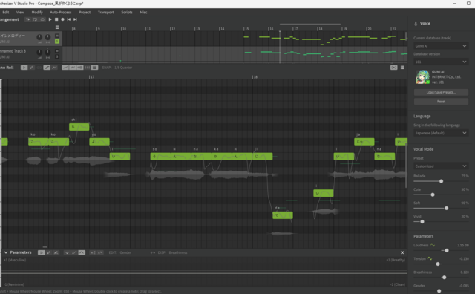Mute Unnamed Track 3

(x=57, y=51)
